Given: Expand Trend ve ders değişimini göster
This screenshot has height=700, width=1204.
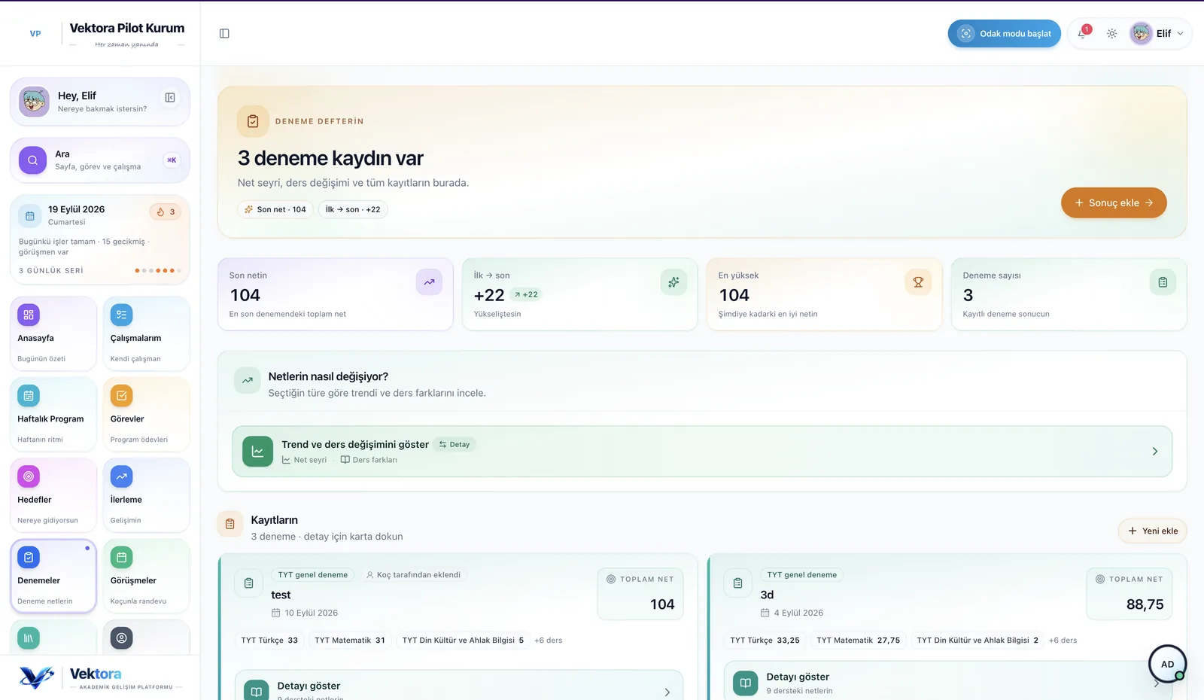Looking at the screenshot, I should point(702,452).
